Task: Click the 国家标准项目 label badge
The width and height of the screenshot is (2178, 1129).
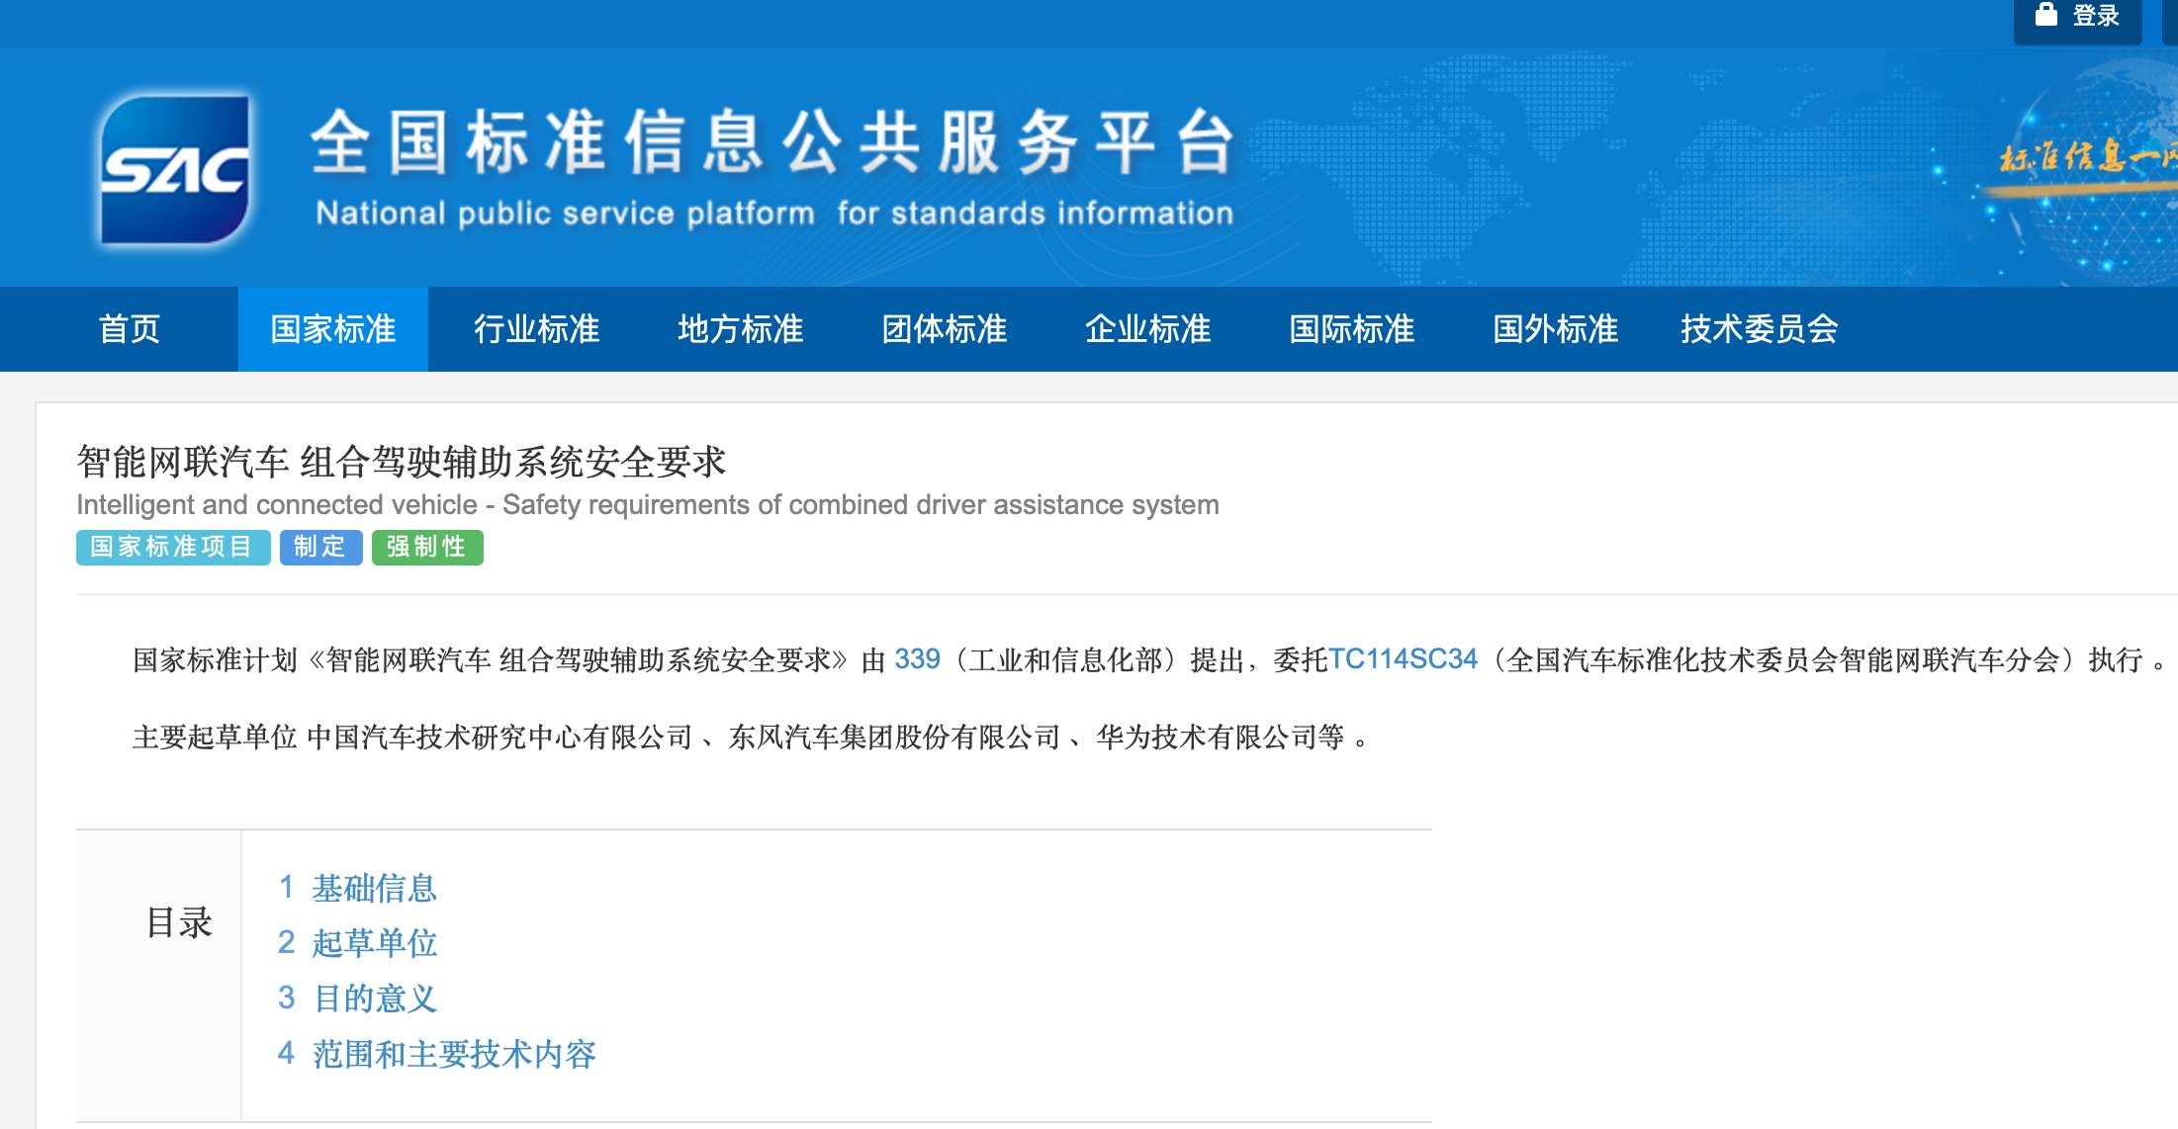Action: tap(173, 548)
